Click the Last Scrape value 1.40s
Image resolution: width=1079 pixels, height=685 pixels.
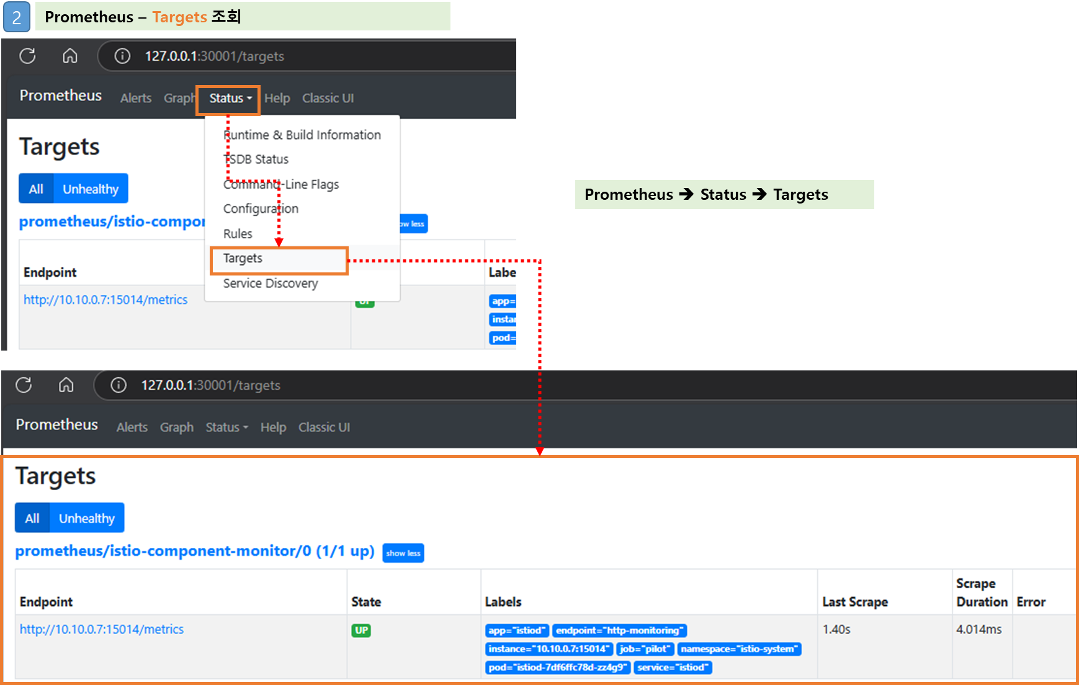[x=836, y=629]
